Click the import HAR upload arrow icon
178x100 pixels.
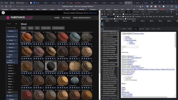coord(147,14)
